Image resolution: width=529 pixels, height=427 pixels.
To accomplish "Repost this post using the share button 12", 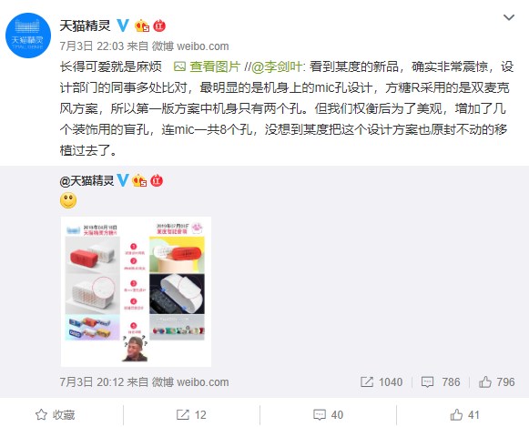I will pyautogui.click(x=191, y=414).
